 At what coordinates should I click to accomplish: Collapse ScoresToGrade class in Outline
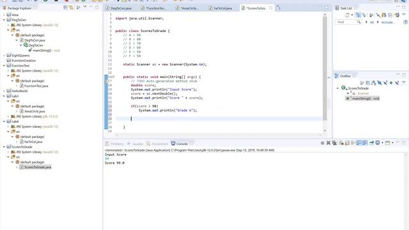tap(337, 88)
